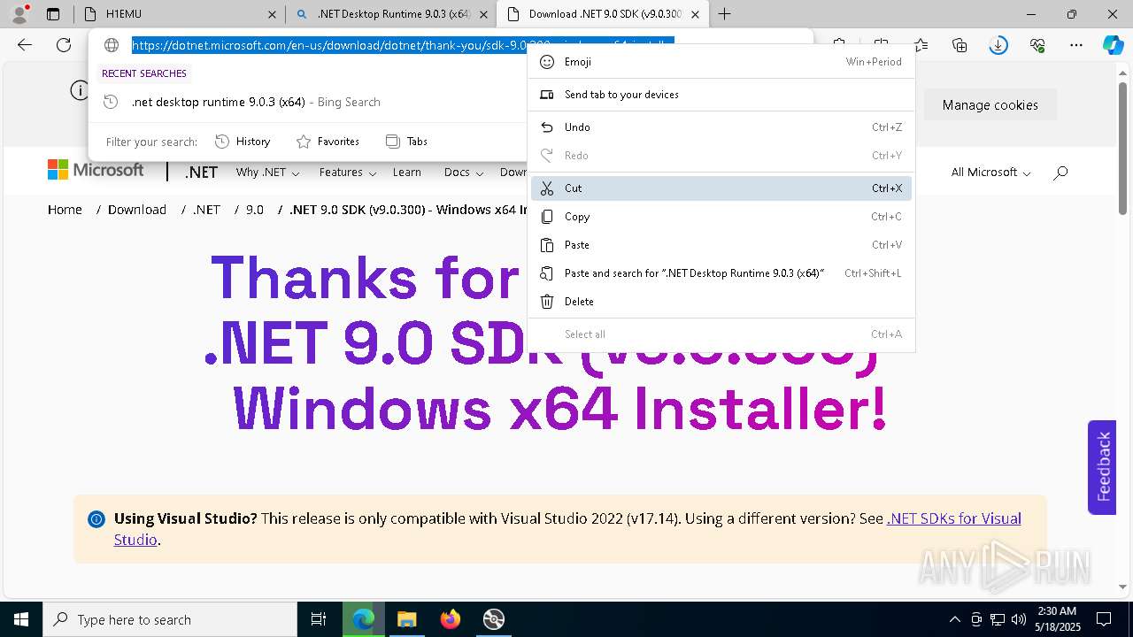Open the Copilot sidebar icon
This screenshot has width=1133, height=637.
click(1113, 45)
